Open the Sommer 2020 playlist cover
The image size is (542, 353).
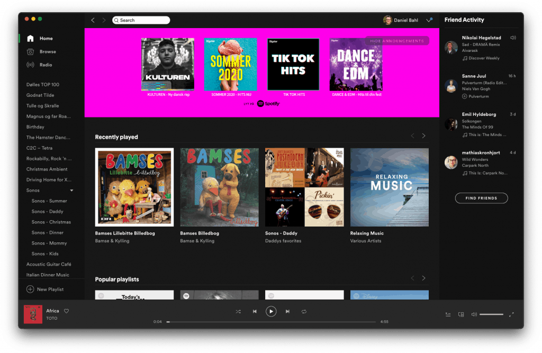click(231, 65)
